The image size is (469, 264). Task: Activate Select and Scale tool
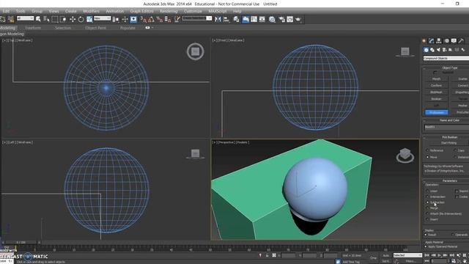tap(89, 19)
